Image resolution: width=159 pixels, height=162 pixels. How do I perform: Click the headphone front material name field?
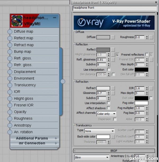pyautogui.click(x=115, y=8)
